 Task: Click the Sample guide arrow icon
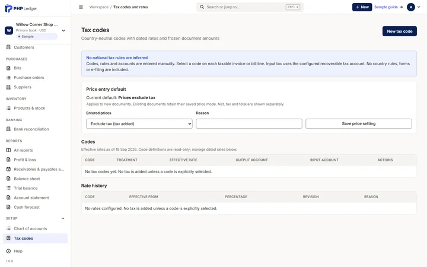[401, 7]
